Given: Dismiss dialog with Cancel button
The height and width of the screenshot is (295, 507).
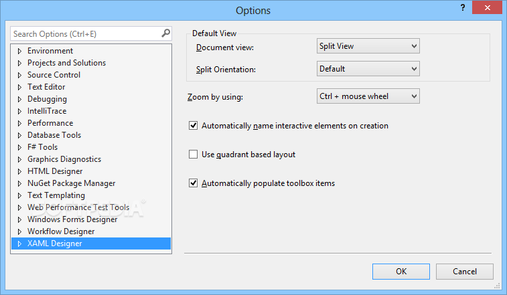Looking at the screenshot, I should [x=465, y=272].
